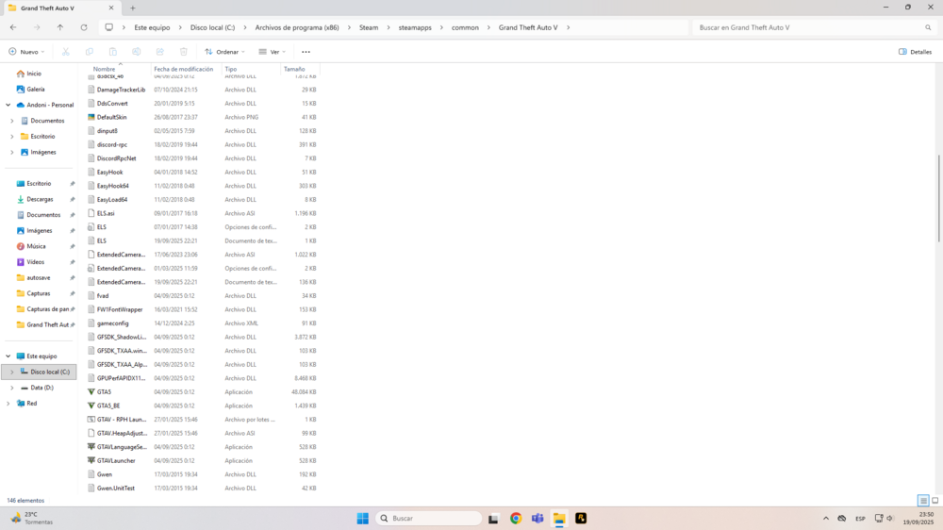Open the Ver view dropdown
This screenshot has width=943, height=530.
272,52
